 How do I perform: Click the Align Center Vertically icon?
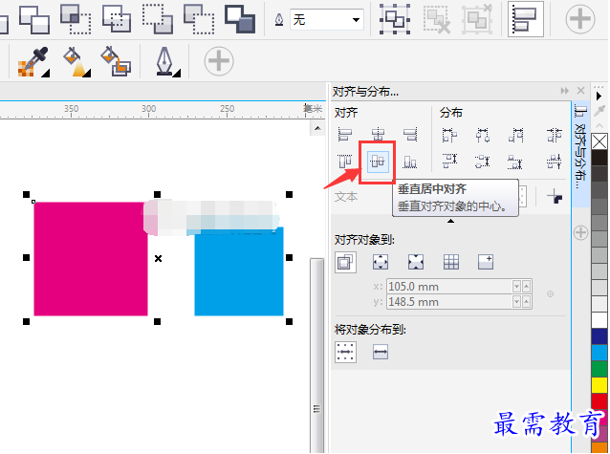(x=378, y=162)
